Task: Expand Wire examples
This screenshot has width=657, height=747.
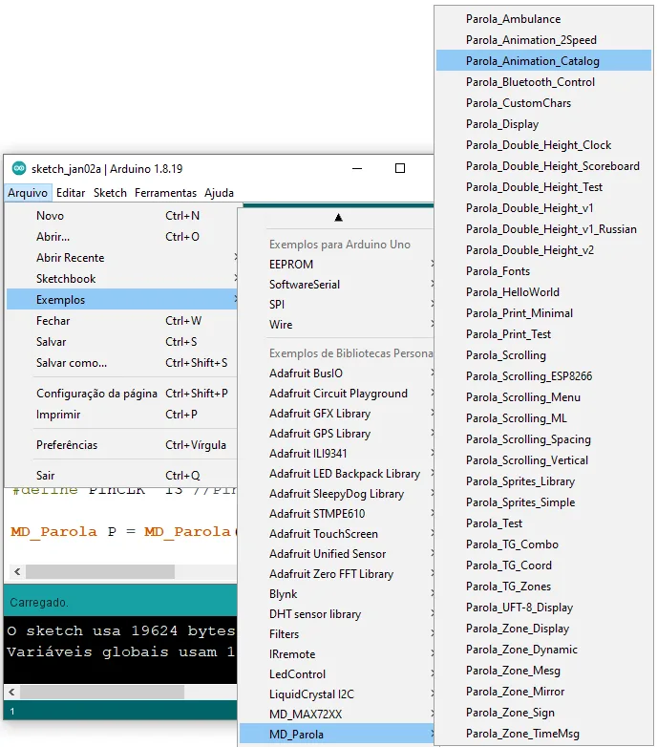Action: point(336,325)
